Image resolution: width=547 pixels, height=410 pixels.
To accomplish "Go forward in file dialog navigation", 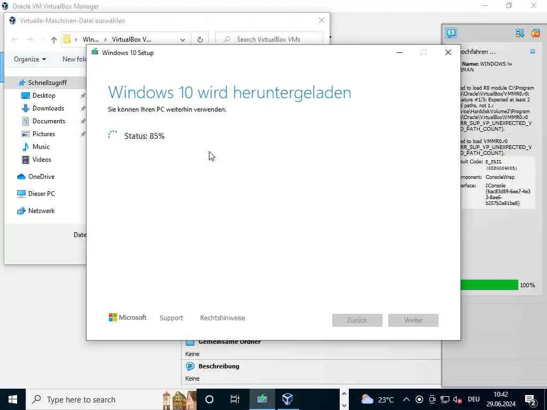I will pyautogui.click(x=30, y=40).
